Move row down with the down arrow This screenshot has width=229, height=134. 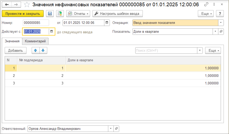pos(43,50)
